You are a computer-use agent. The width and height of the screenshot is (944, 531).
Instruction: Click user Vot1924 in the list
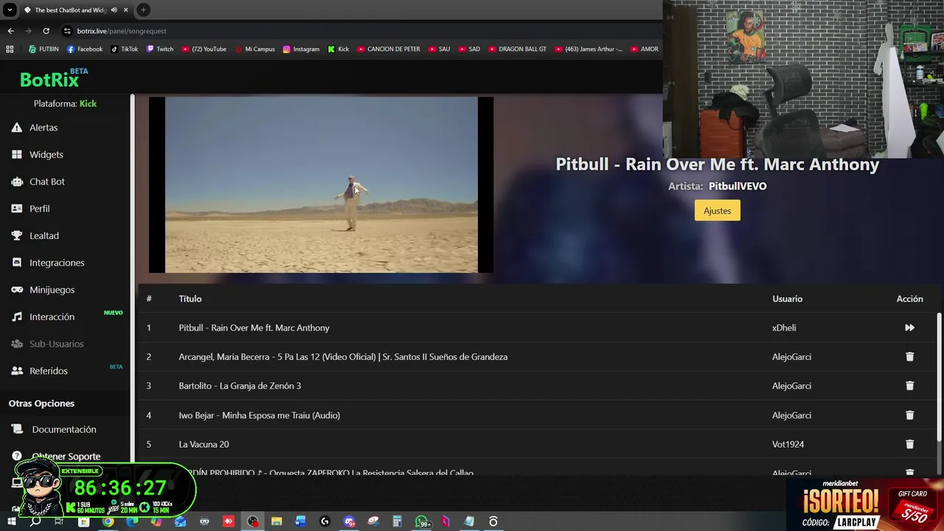[x=788, y=444]
